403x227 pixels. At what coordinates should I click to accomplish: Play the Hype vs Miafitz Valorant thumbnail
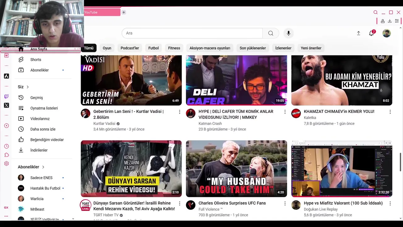tap(342, 169)
